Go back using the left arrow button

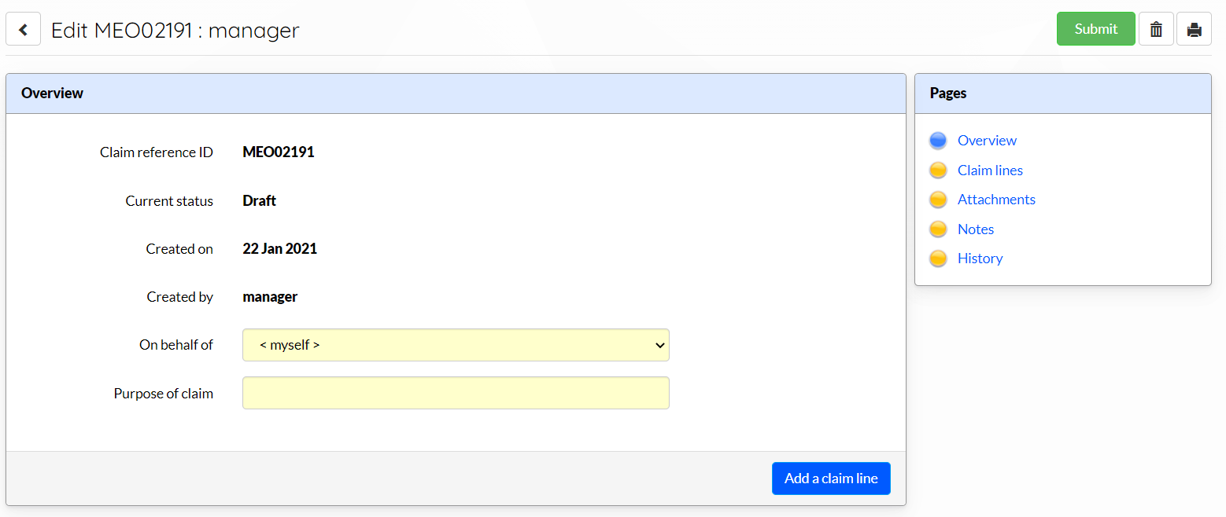pos(23,29)
